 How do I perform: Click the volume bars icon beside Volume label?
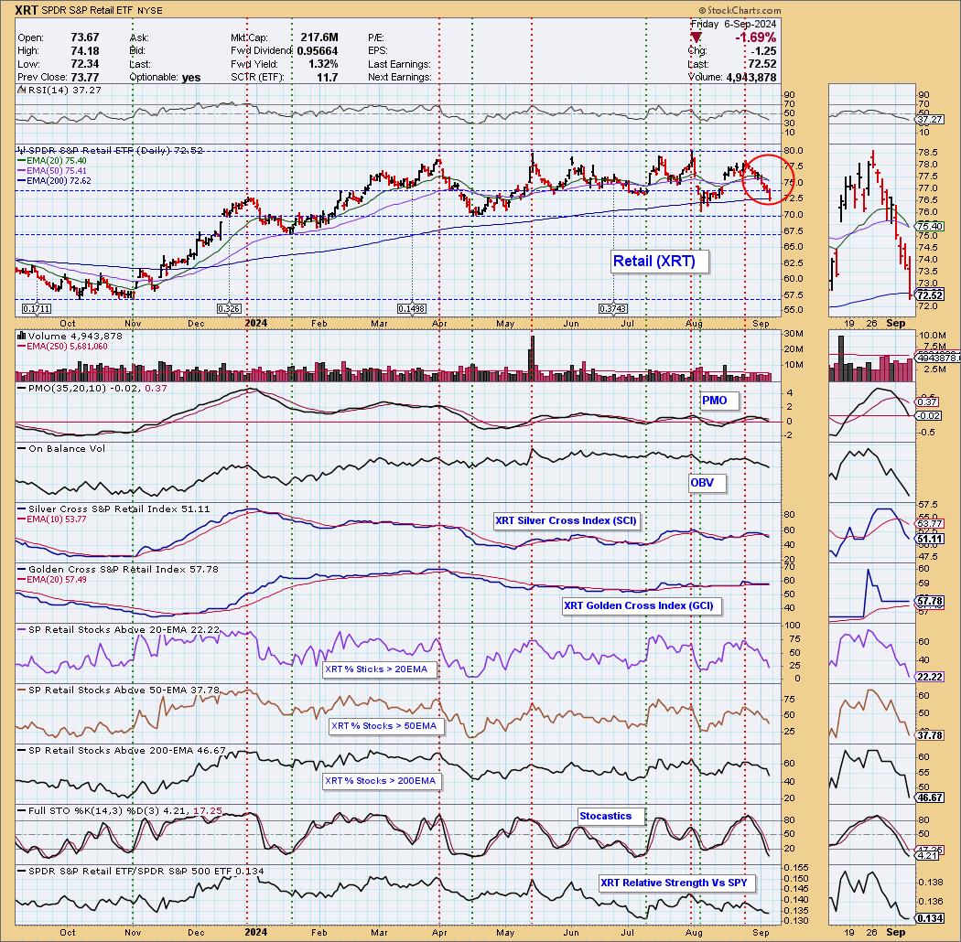tap(21, 336)
